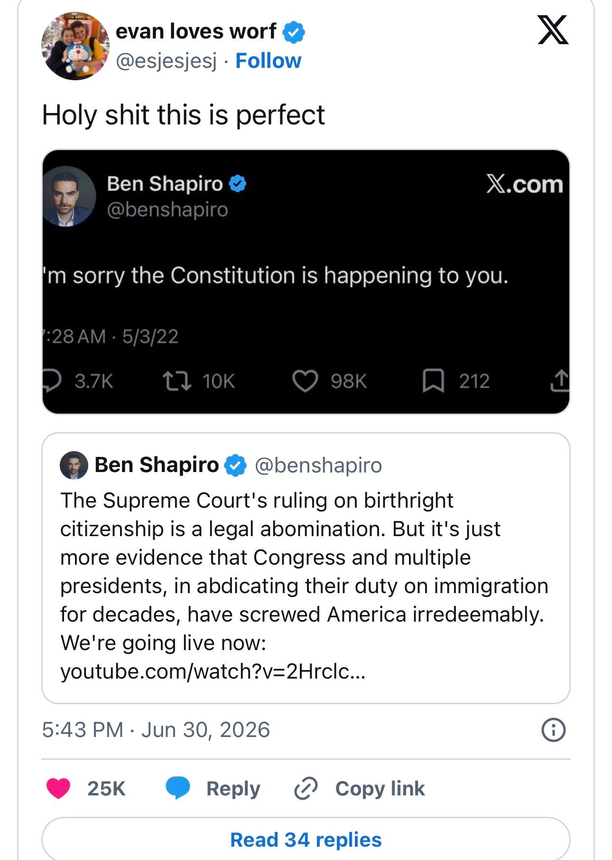Click the pink heart like icon
Screen dimensions: 612x860
point(58,788)
